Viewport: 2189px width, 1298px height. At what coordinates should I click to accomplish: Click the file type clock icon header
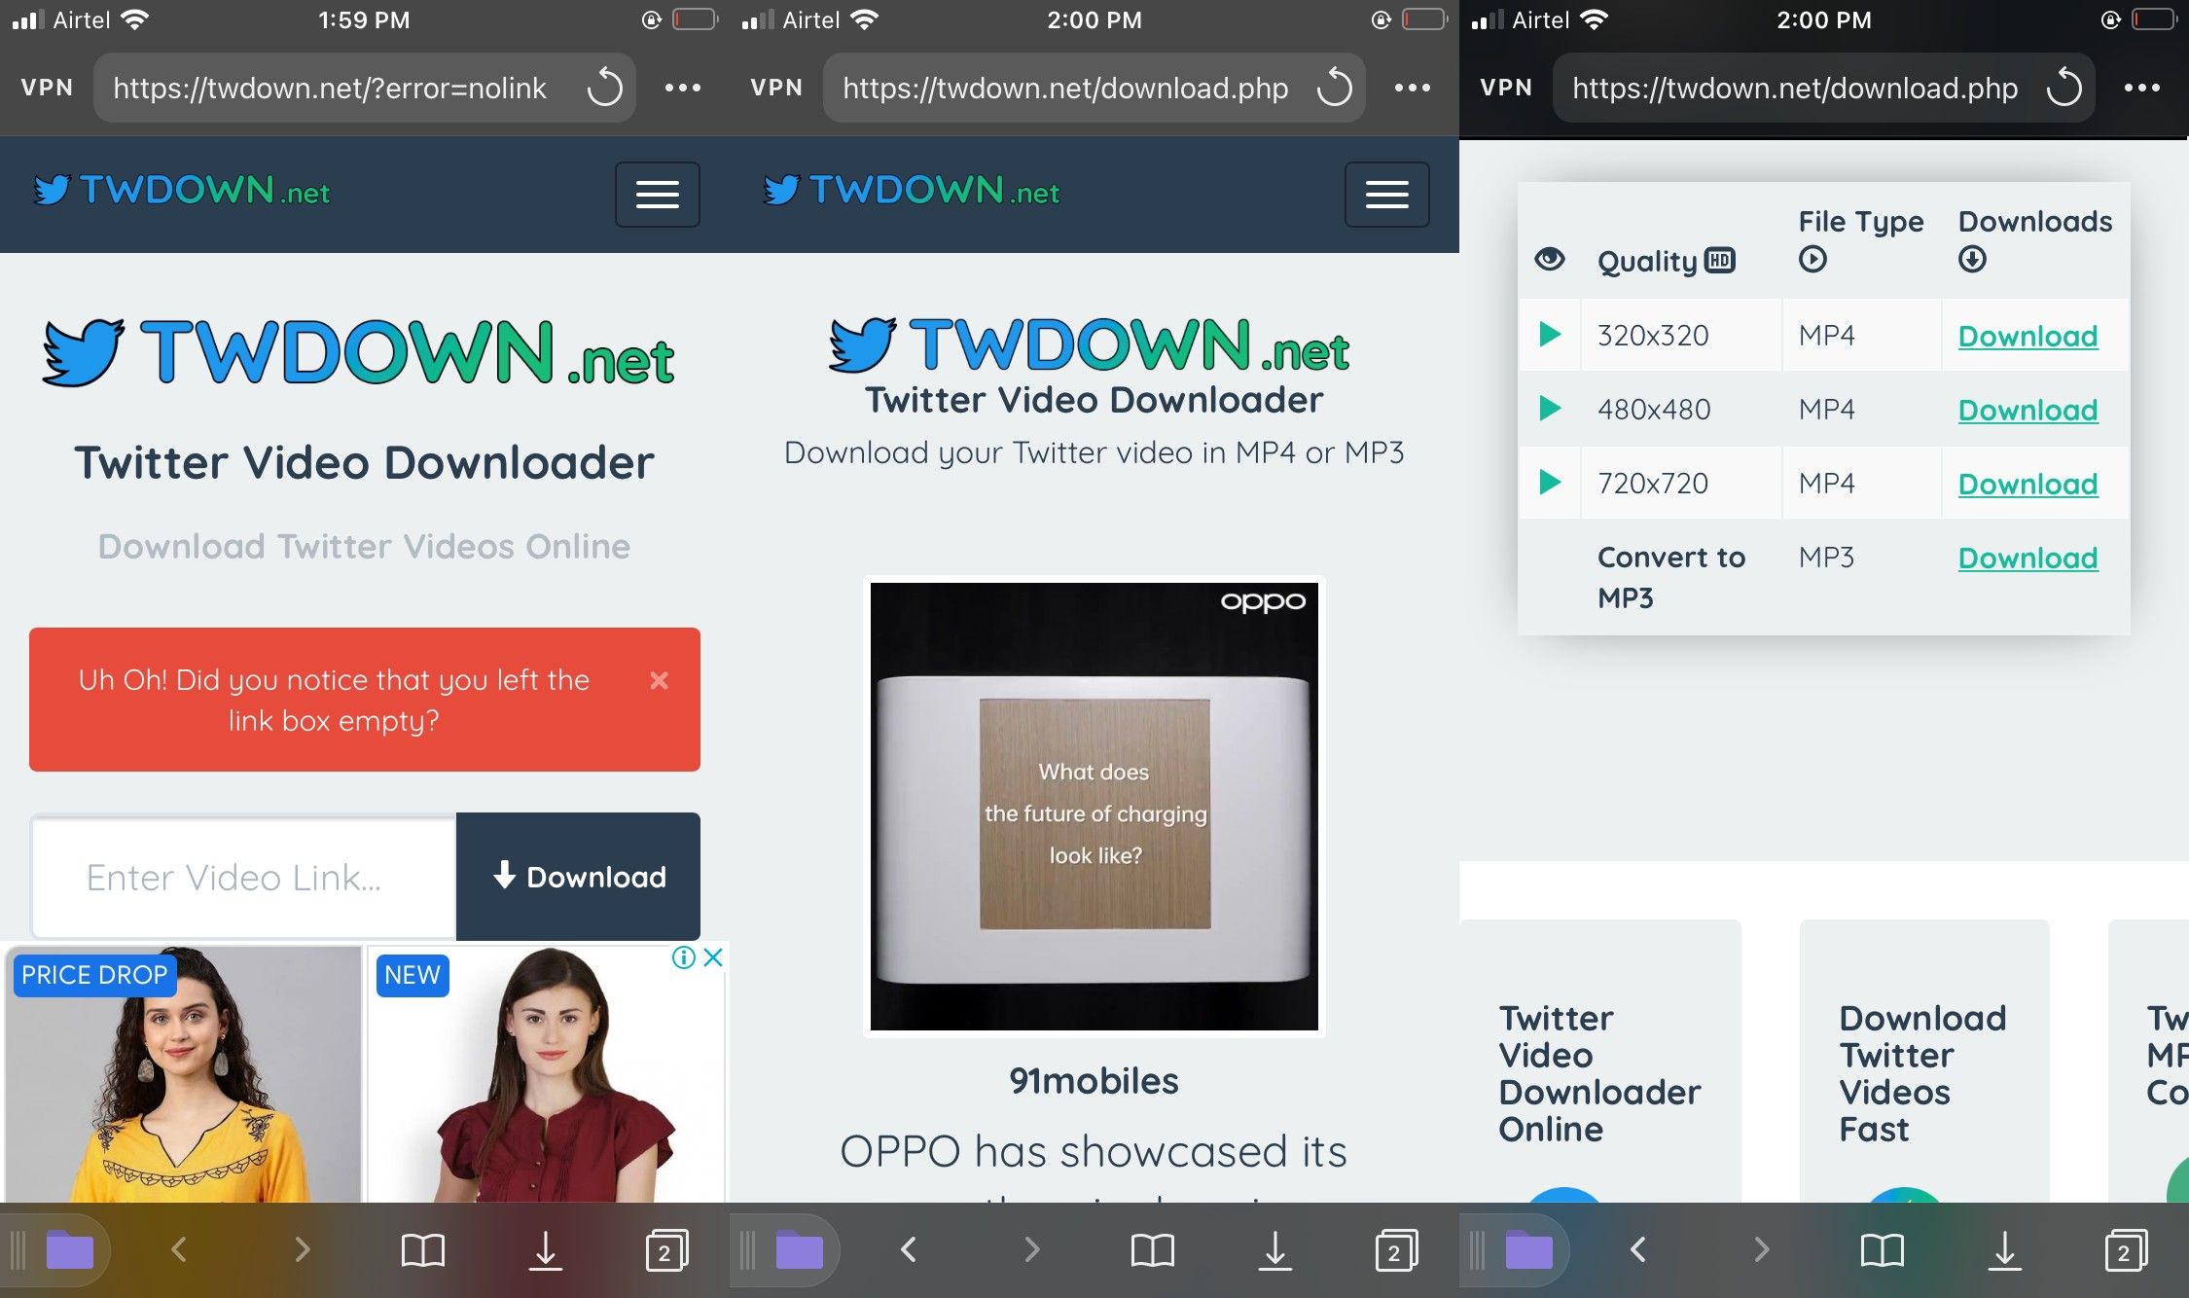(1811, 258)
